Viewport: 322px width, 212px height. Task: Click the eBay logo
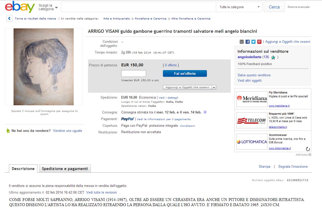tap(20, 7)
